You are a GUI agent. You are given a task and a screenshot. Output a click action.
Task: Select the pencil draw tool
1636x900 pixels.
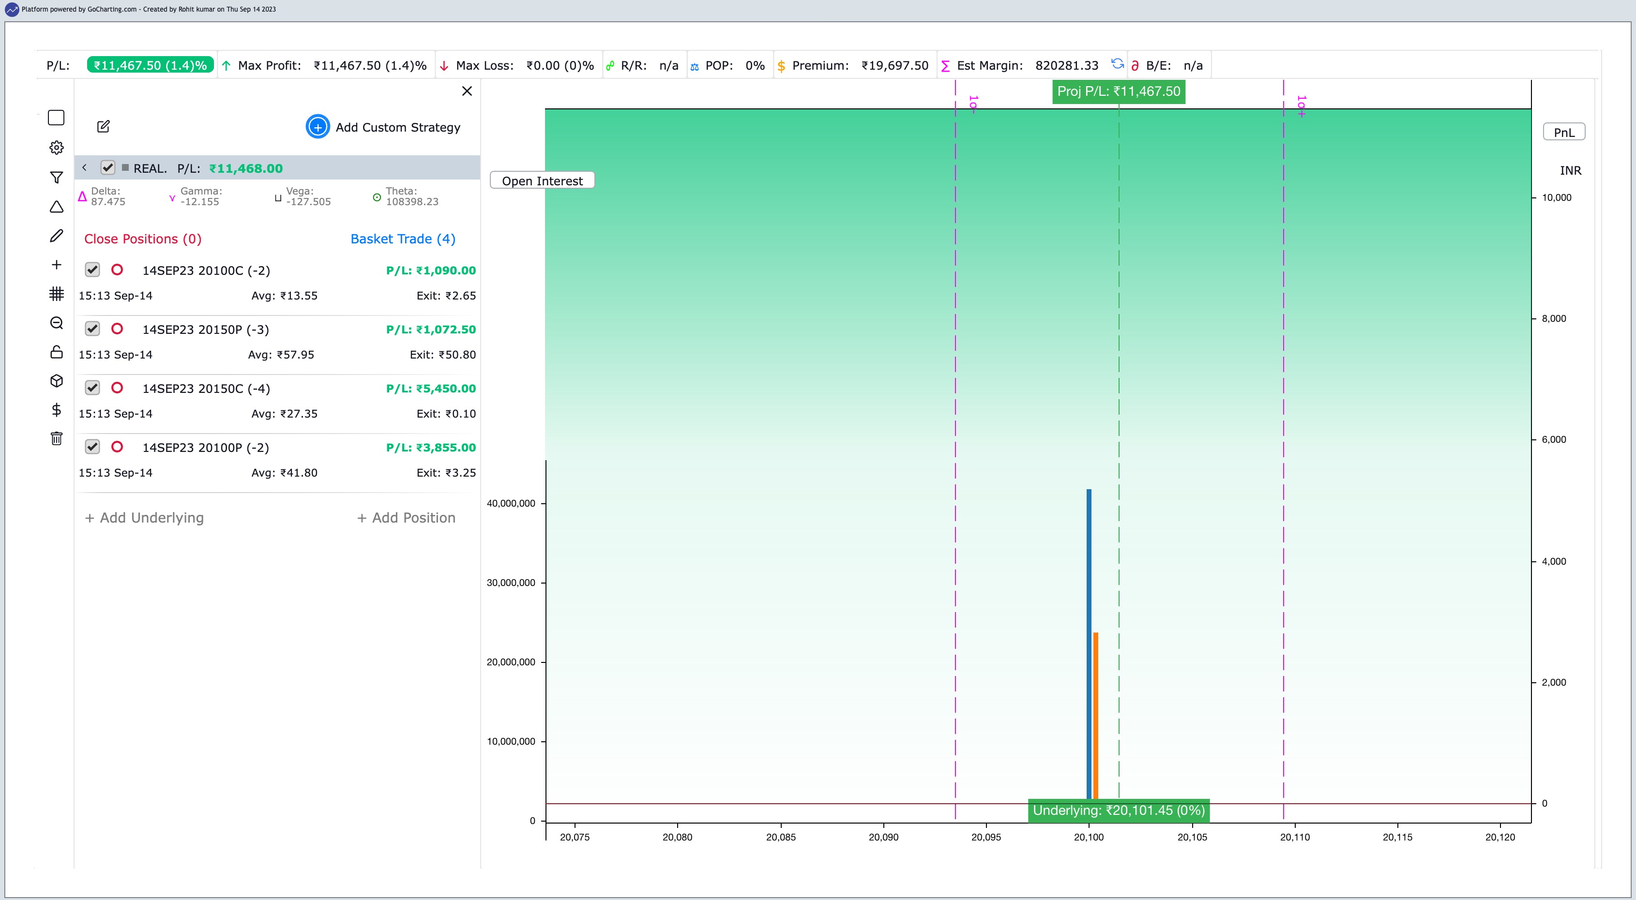(x=56, y=236)
